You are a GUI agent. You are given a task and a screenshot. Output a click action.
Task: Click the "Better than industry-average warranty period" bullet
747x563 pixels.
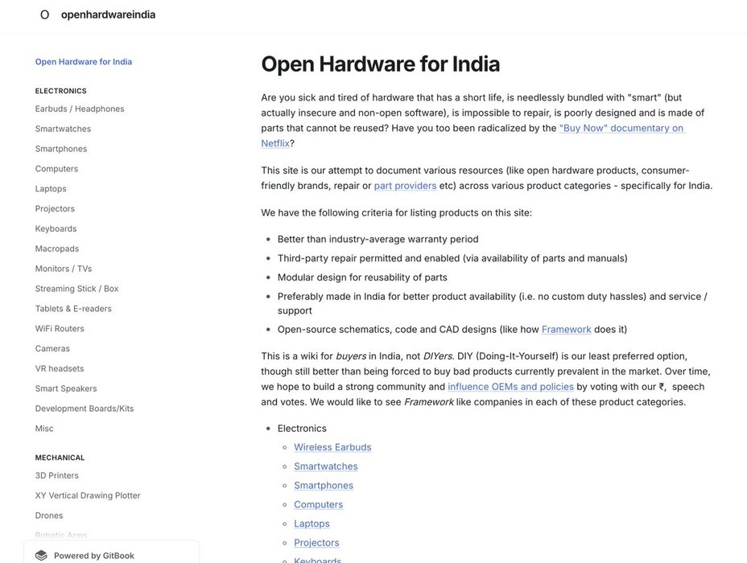[378, 240]
